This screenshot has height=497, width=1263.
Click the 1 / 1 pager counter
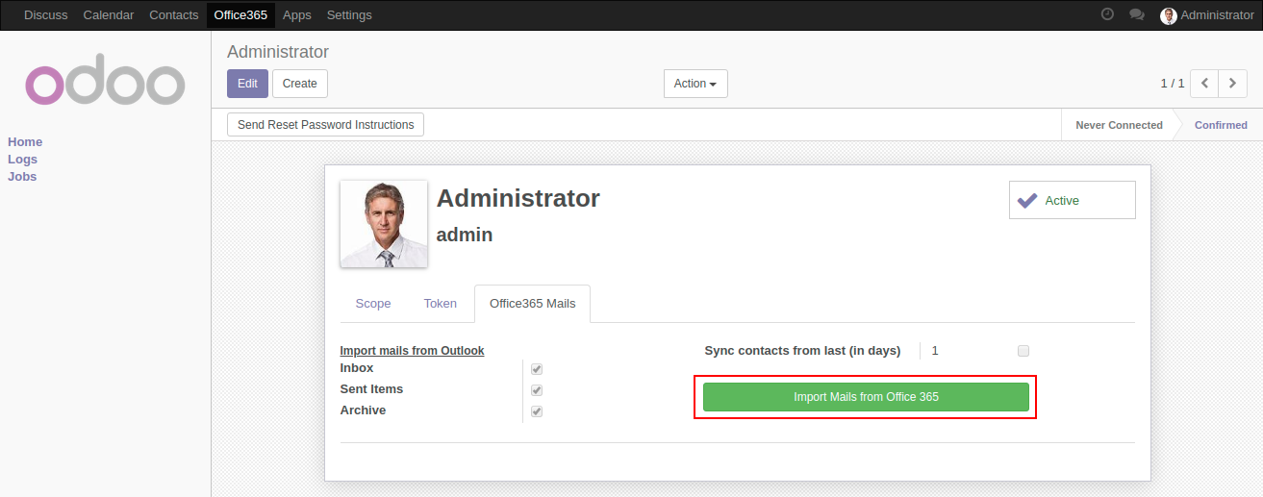[x=1173, y=84]
